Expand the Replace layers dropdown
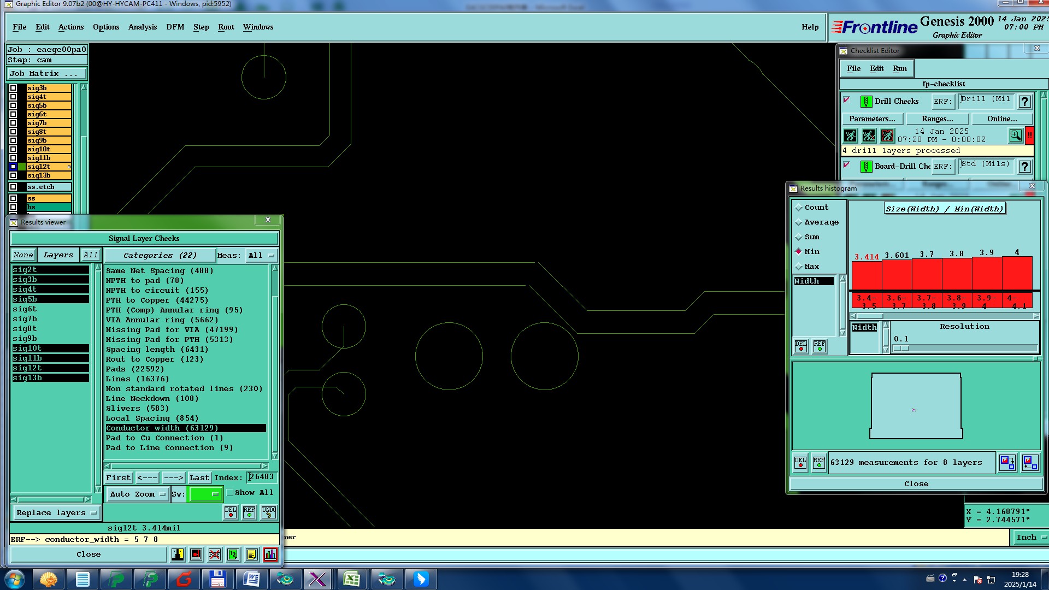Viewport: 1049px width, 590px height. click(x=56, y=513)
